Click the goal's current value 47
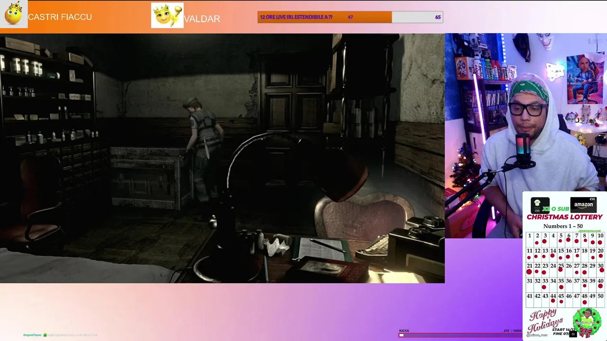This screenshot has width=607, height=341. pos(350,17)
